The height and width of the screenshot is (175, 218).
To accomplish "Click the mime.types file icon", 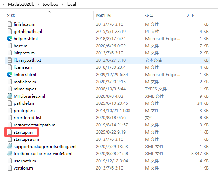I will [10, 89].
